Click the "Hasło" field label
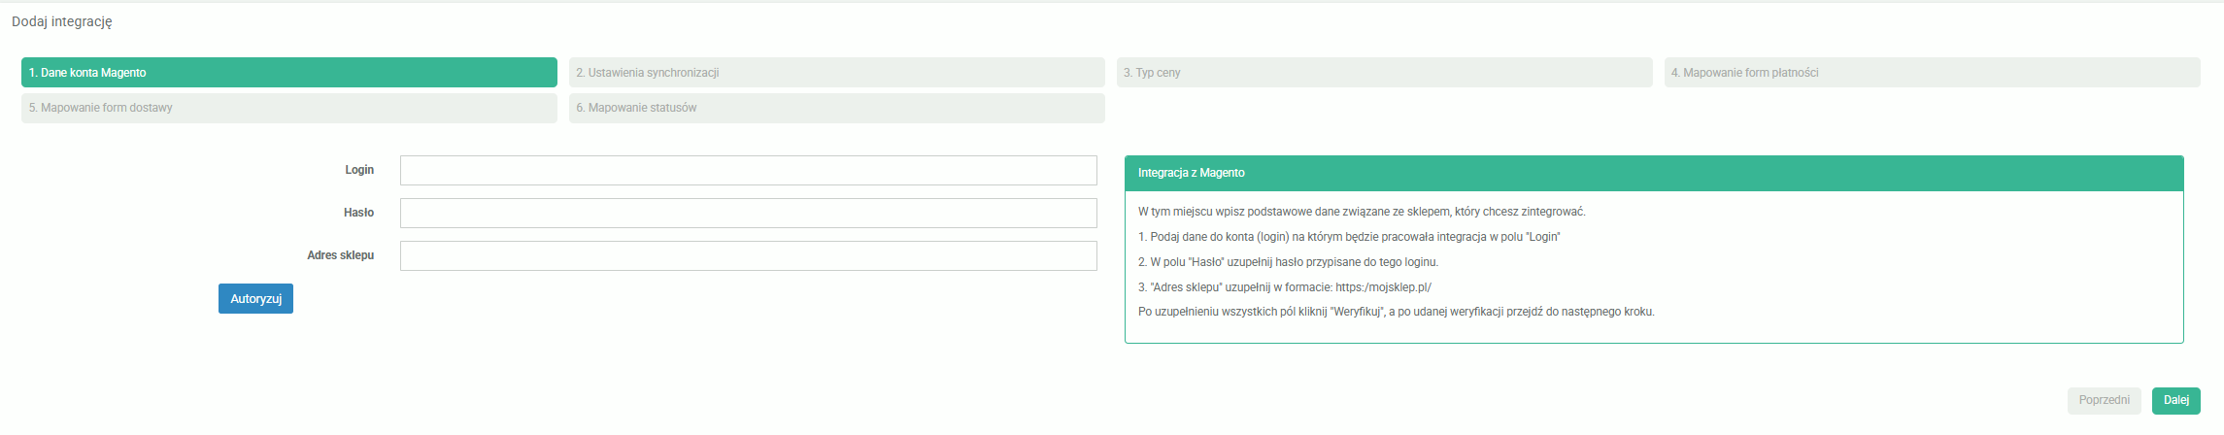Screen dimensions: 2224x435 click(x=358, y=213)
